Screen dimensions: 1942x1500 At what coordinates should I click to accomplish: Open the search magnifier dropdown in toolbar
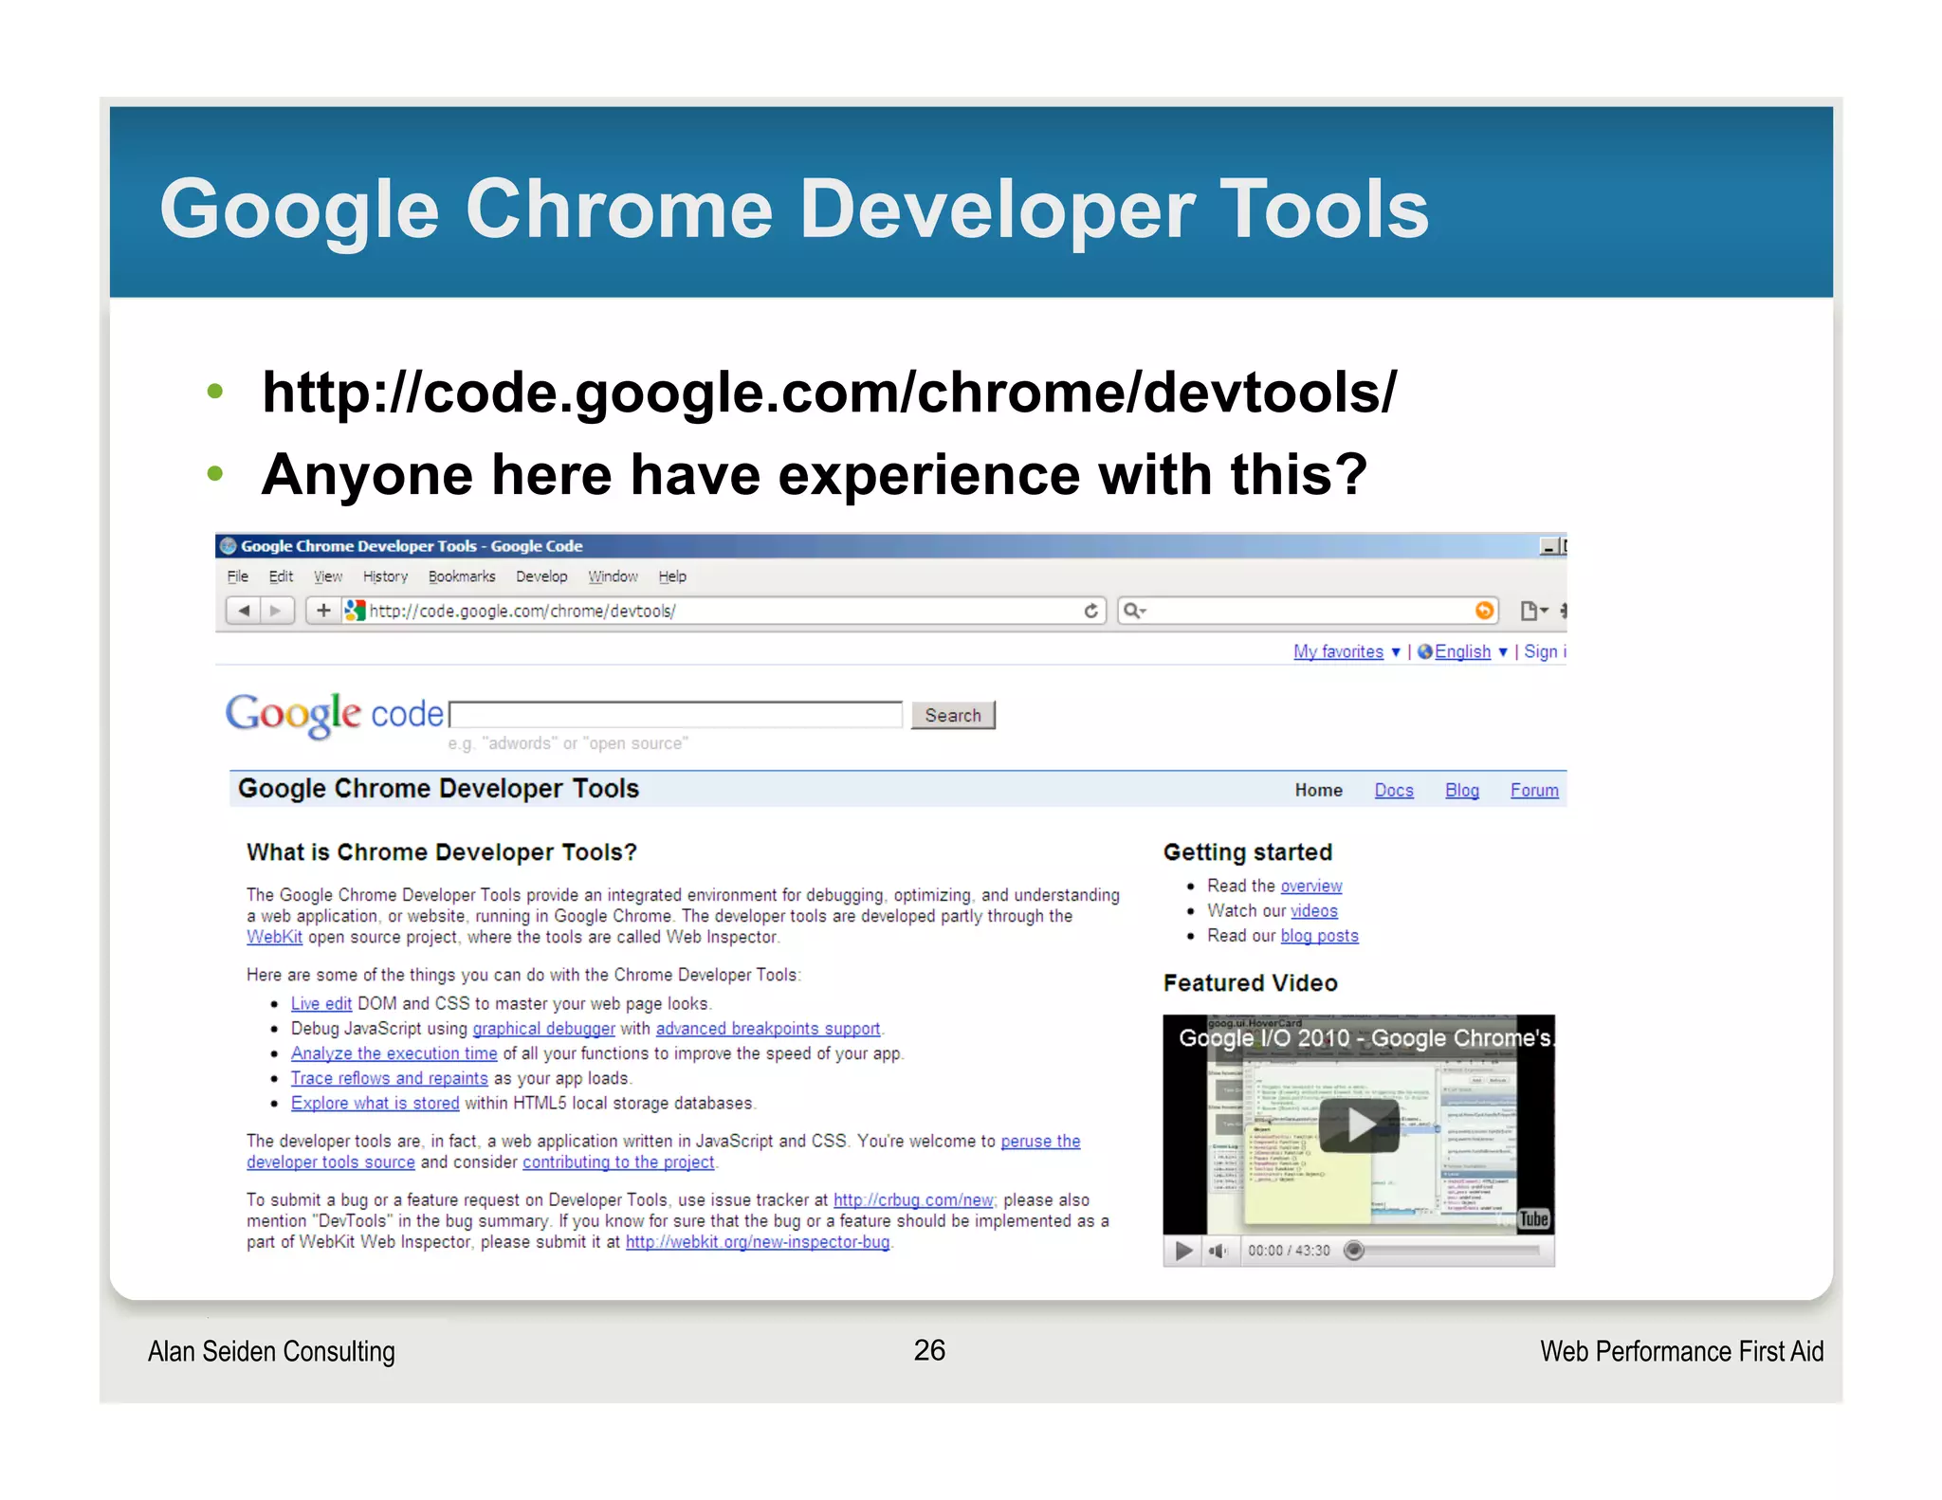[1135, 611]
